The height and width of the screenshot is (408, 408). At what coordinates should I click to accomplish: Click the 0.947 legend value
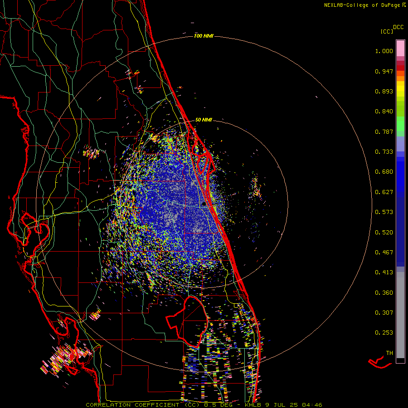384,71
